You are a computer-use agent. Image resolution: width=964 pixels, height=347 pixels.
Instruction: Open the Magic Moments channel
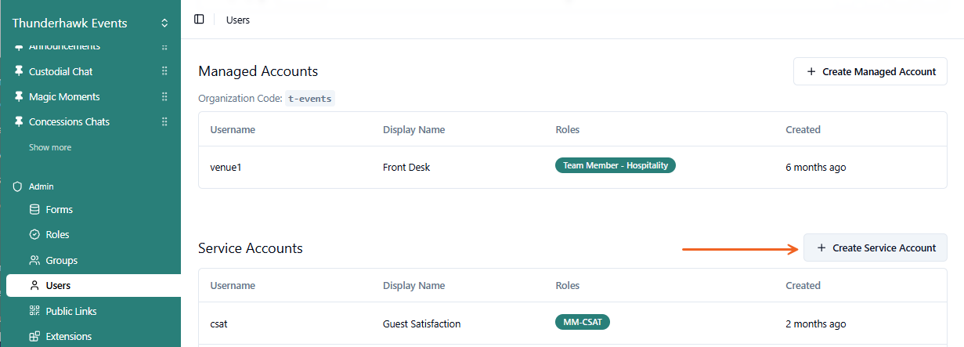(x=64, y=97)
